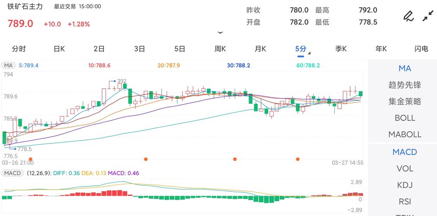This screenshot has width=437, height=216.
Task: Switch sub-chart indicator to RSI
Action: tap(405, 202)
